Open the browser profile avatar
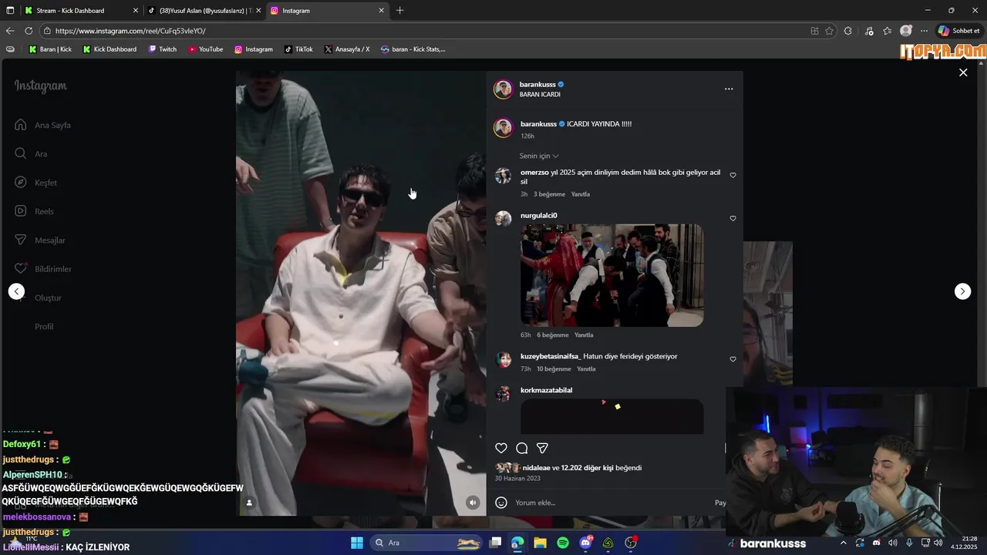The image size is (987, 555). pos(906,31)
